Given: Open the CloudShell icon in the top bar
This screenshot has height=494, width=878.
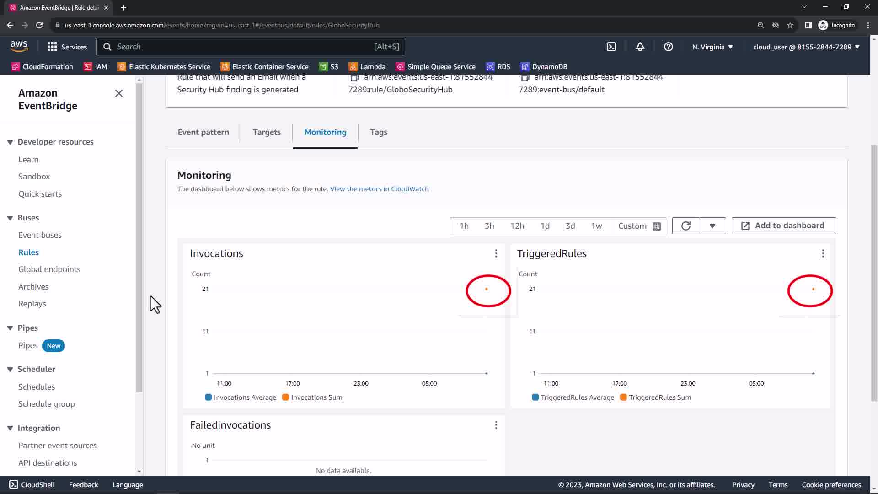Looking at the screenshot, I should point(611,47).
